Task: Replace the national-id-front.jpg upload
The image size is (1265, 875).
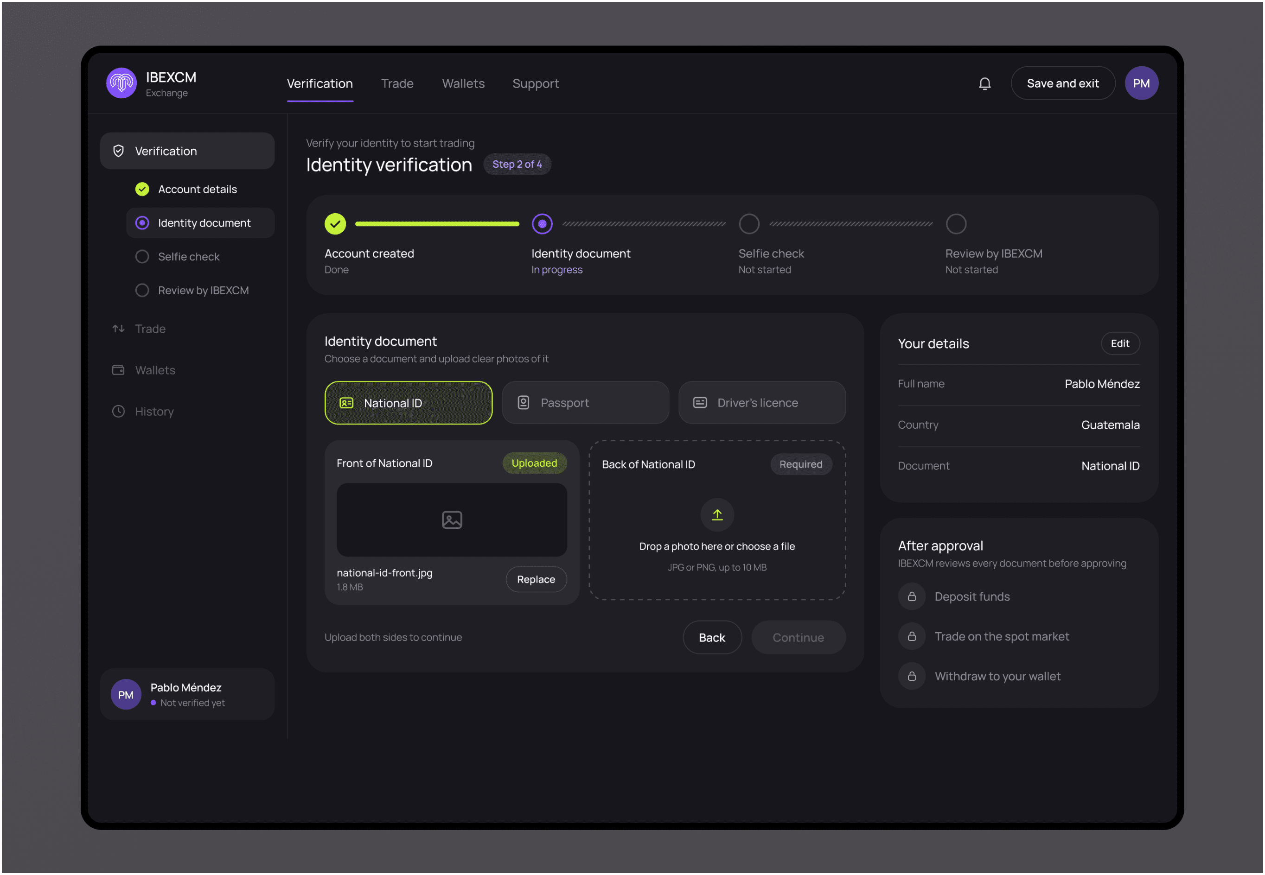Action: click(x=536, y=579)
